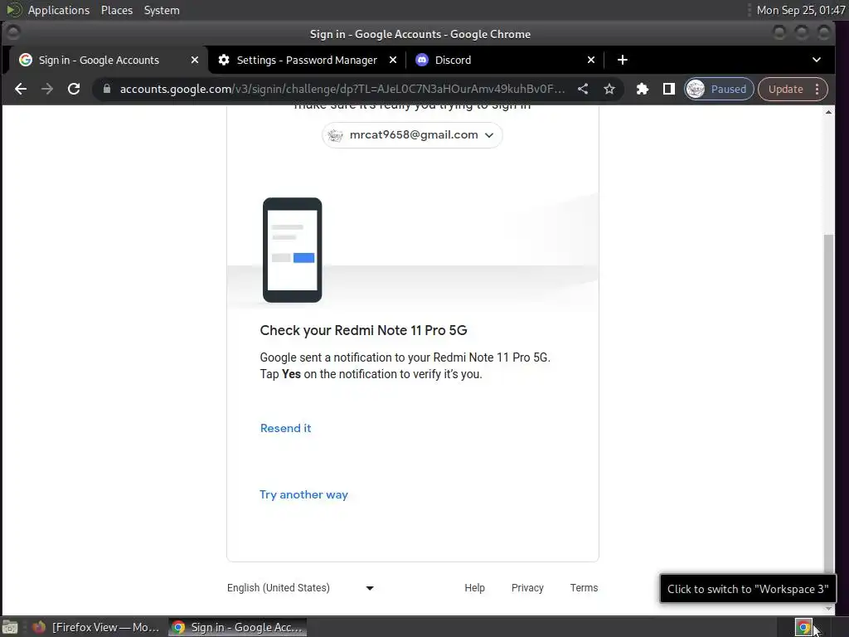Open the Paused profile button

[719, 89]
